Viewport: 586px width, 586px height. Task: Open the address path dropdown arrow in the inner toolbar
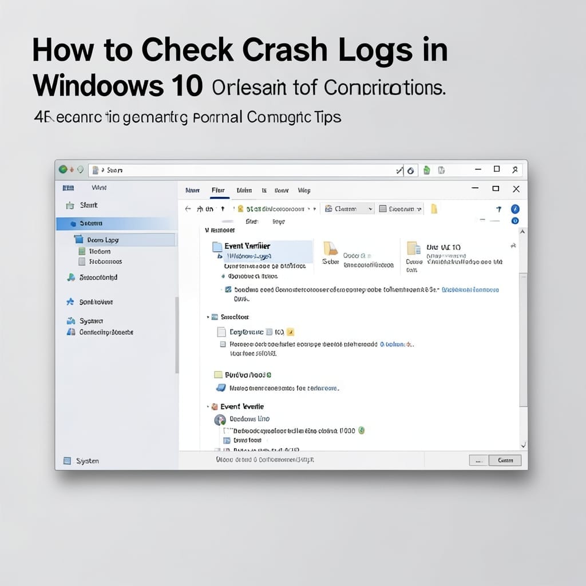(x=315, y=209)
